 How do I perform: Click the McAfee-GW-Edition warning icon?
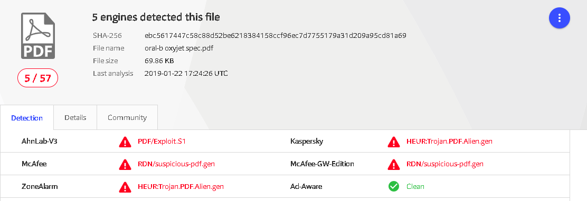(x=394, y=164)
